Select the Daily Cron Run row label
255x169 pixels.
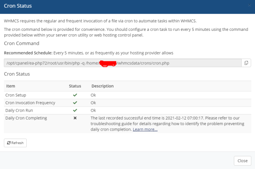pos(19,110)
